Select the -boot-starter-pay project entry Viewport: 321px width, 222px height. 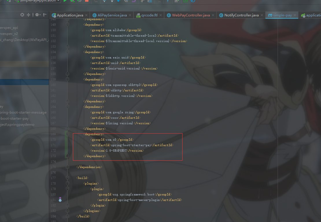coord(14,118)
